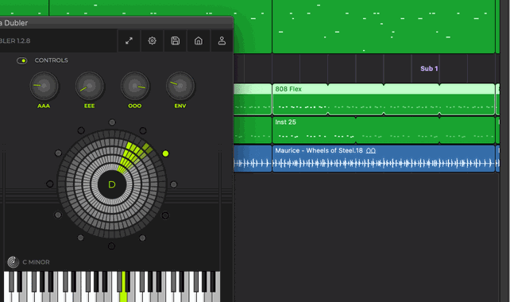The height and width of the screenshot is (302, 510).
Task: Open user profile icon in Dubler
Action: pyautogui.click(x=222, y=41)
